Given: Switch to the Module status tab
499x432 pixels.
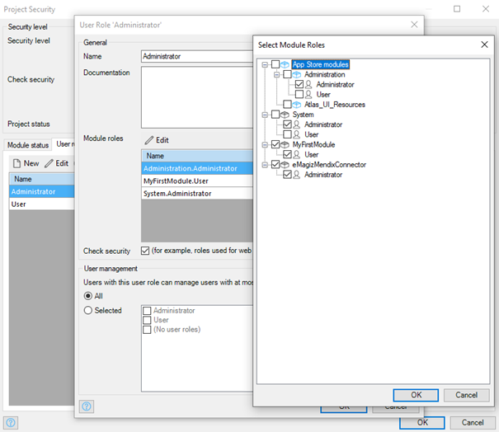Looking at the screenshot, I should (x=28, y=145).
